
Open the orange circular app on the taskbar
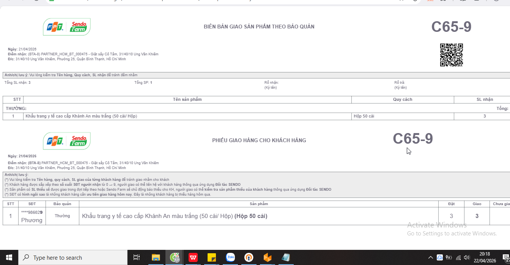click(x=249, y=258)
